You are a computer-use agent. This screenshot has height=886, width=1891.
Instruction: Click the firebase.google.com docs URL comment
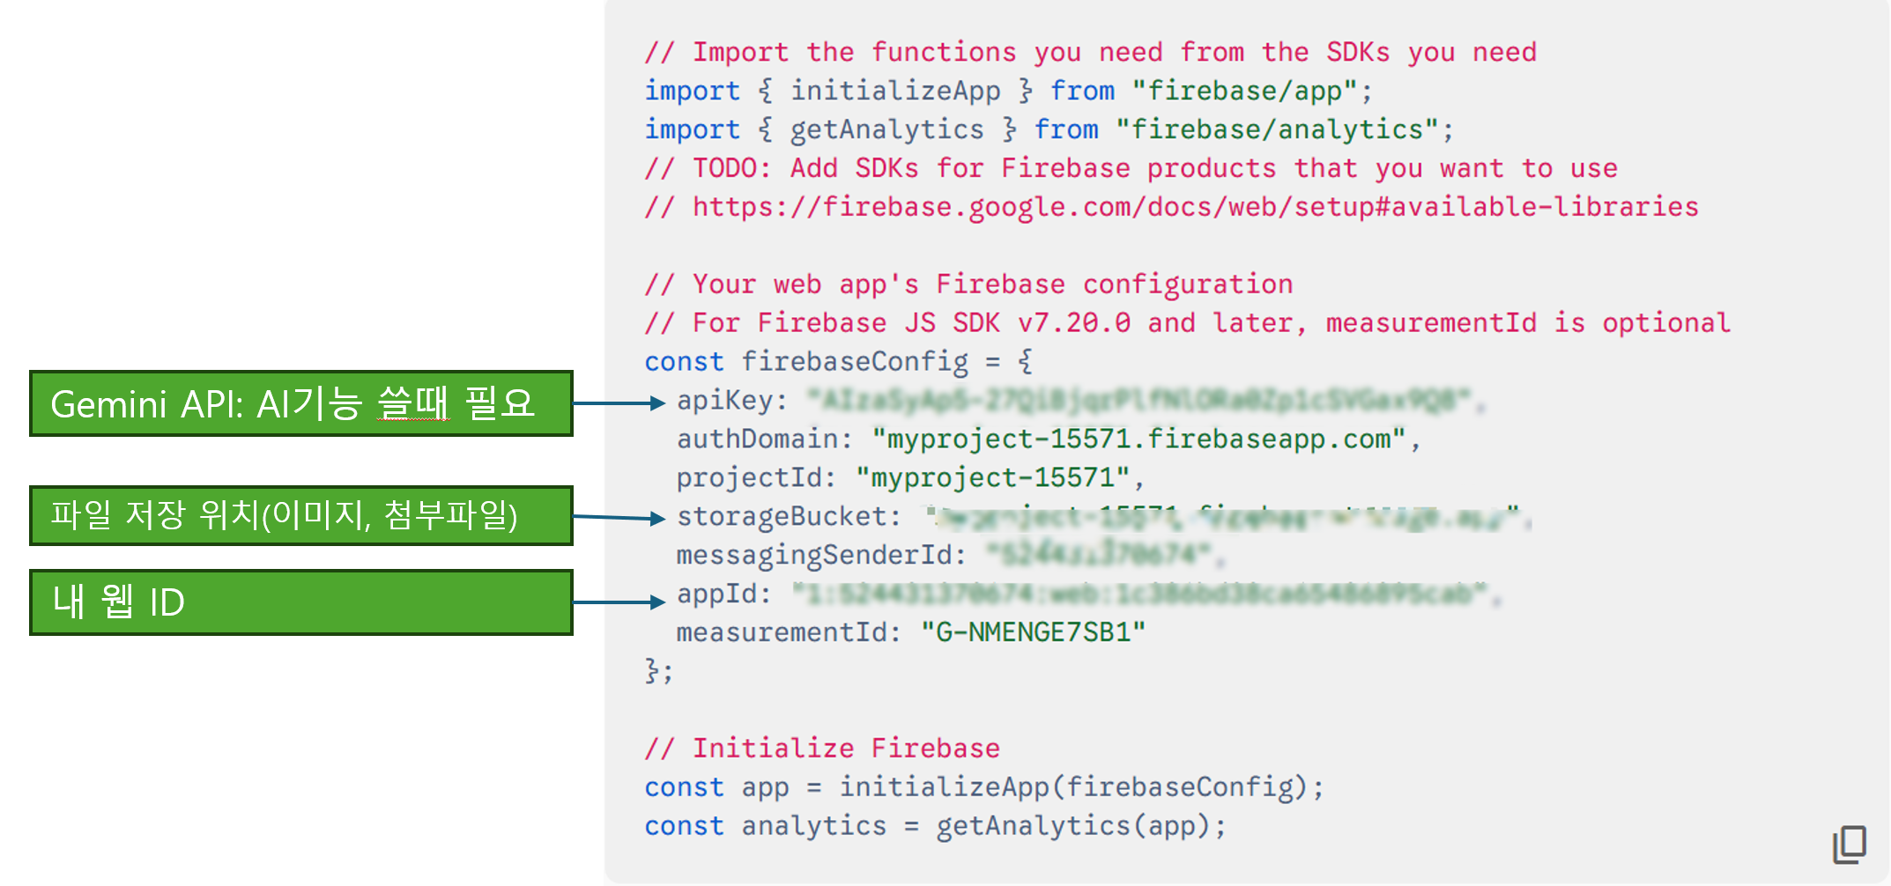click(1171, 207)
